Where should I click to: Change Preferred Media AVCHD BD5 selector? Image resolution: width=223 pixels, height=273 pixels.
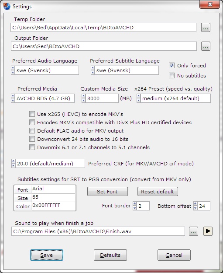[43, 98]
